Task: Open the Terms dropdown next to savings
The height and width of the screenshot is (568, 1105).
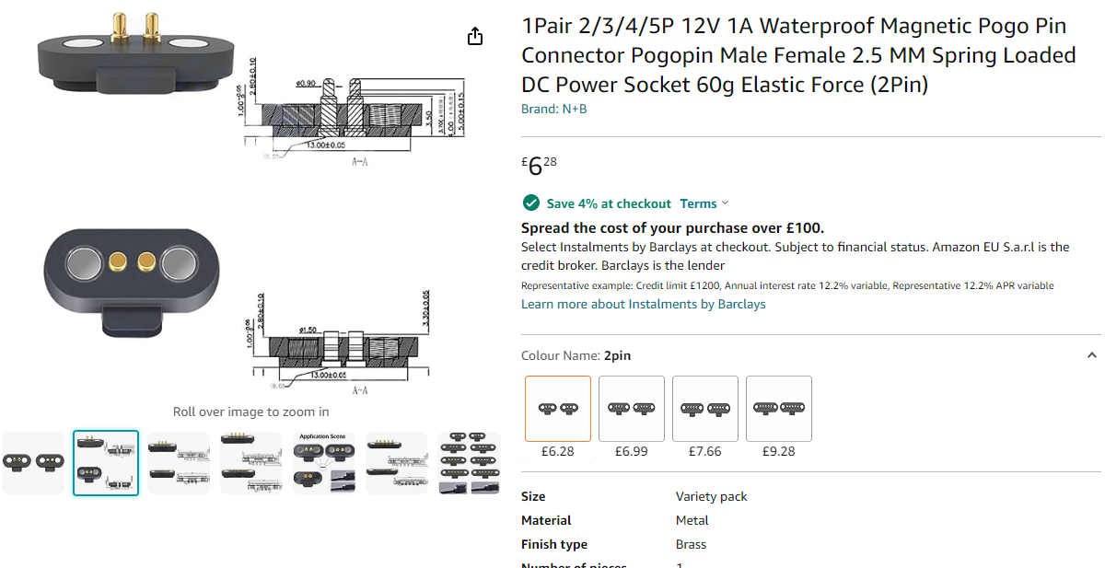Action: [x=704, y=203]
